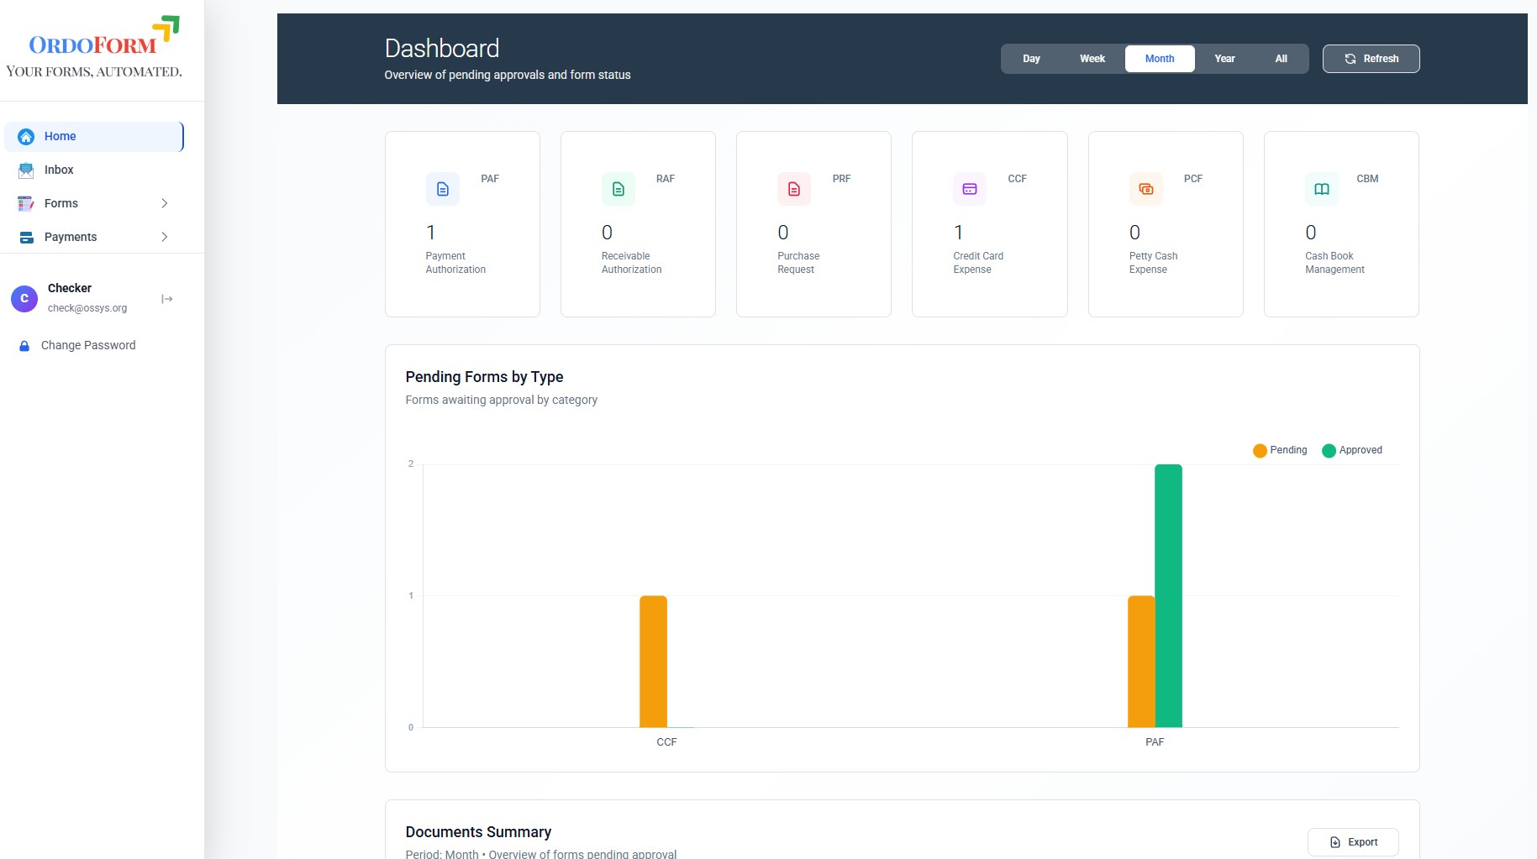The width and height of the screenshot is (1537, 859).
Task: Open Change Password link
Action: 87,345
